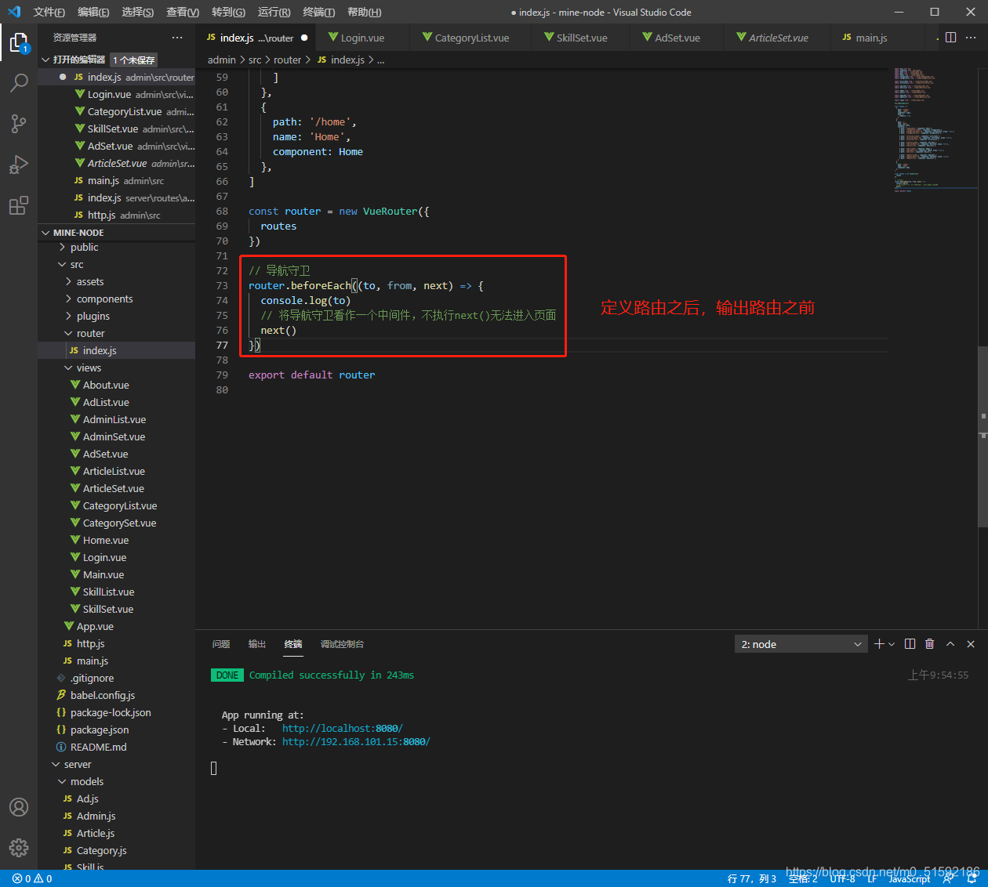Viewport: 988px width, 887px height.
Task: Kill terminal with the trash icon
Action: point(929,644)
